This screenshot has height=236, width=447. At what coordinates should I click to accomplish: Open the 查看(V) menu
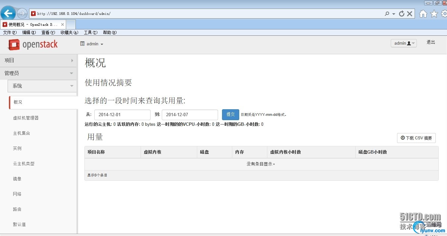(x=48, y=32)
